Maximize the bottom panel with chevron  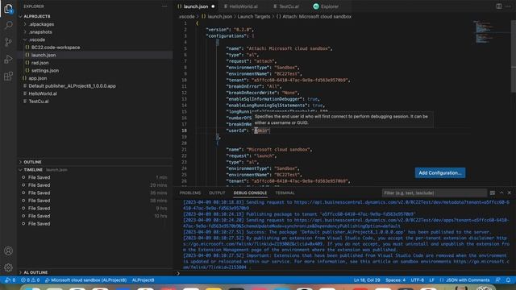501,193
